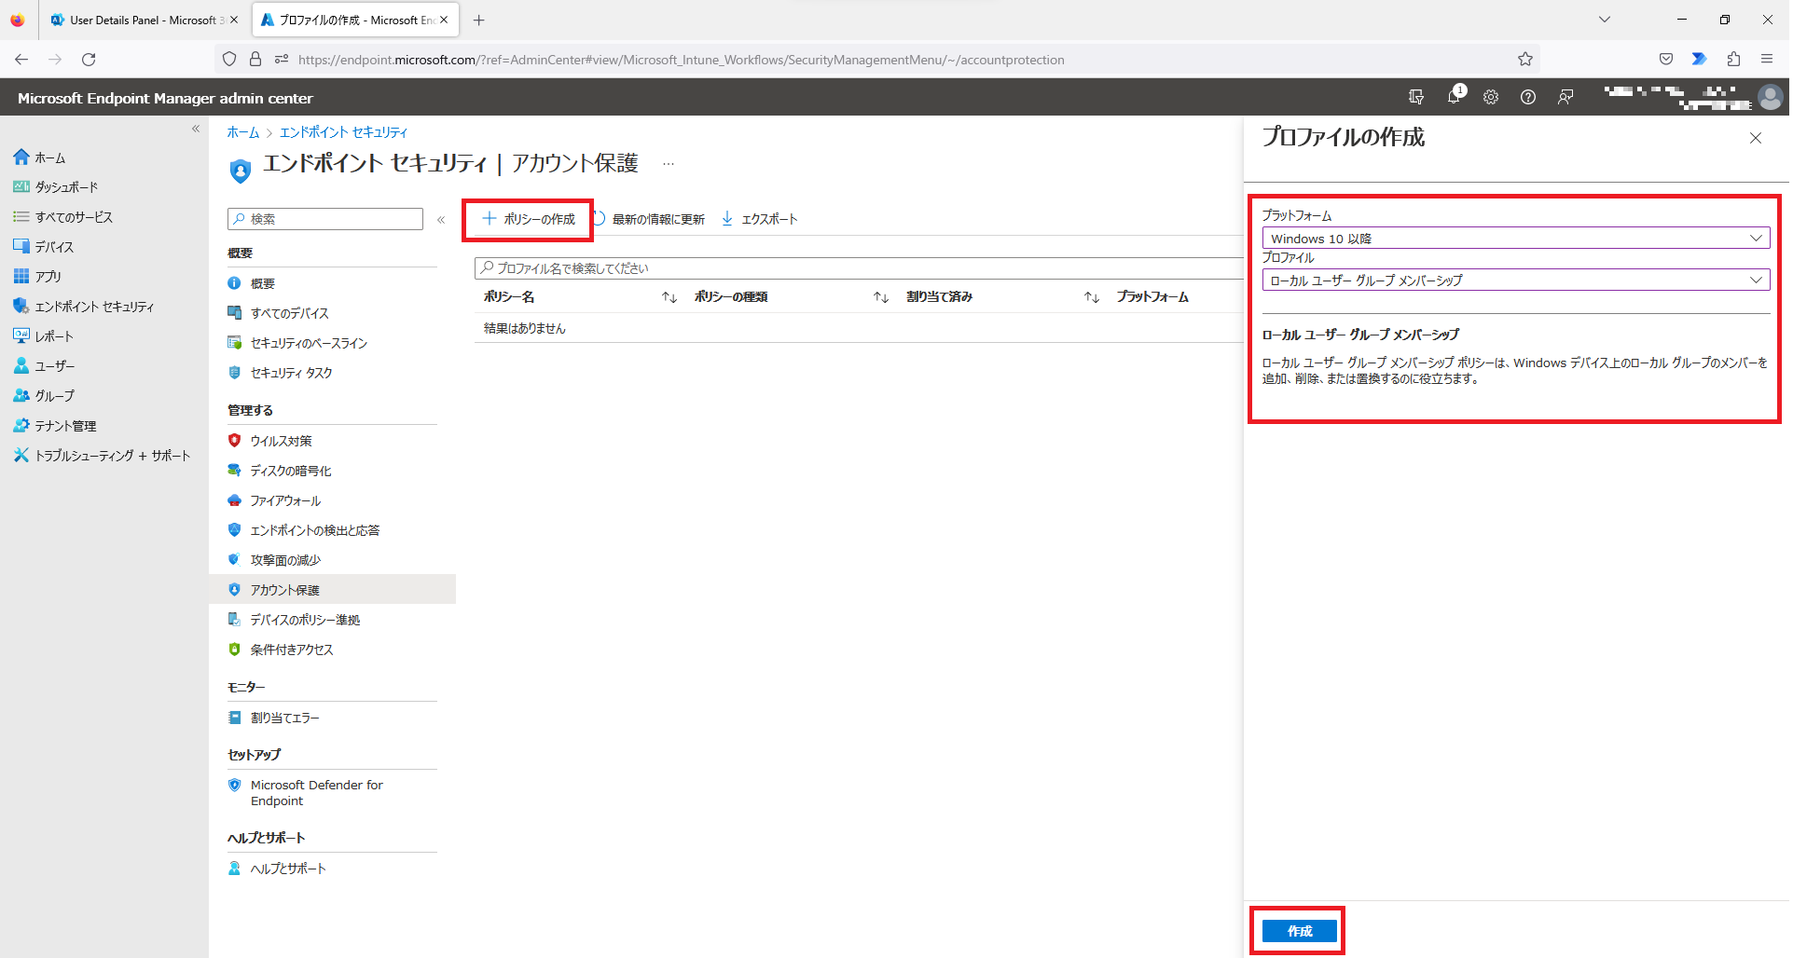This screenshot has width=1793, height=958.
Task: Open Firefox application menu hamburger
Action: point(1767,59)
